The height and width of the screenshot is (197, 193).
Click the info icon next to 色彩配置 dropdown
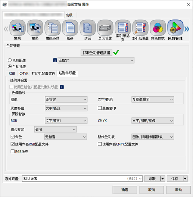pyautogui.click(x=55, y=60)
